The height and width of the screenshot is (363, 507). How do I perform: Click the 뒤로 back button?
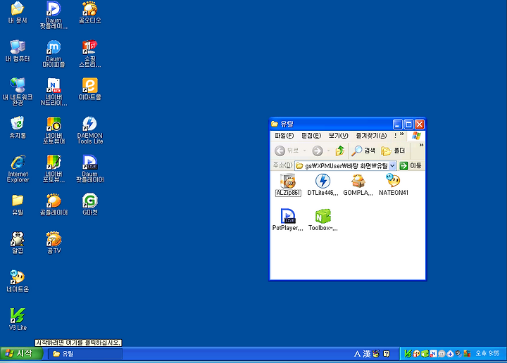(287, 151)
